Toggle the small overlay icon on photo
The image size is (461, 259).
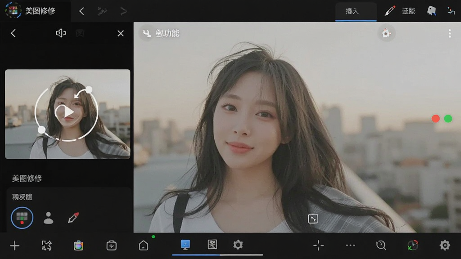[x=313, y=219]
